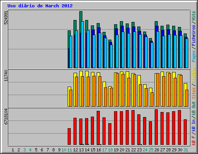Click day 14 on the x-axis

[x=87, y=150]
